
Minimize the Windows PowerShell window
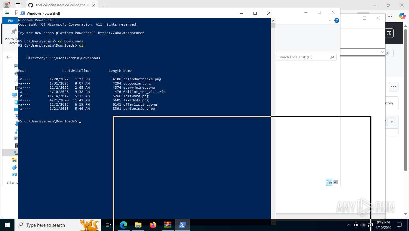[x=241, y=13]
